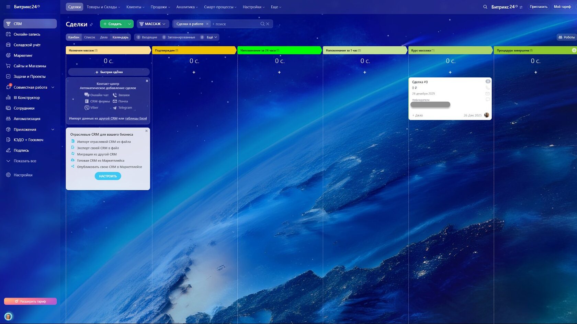Image resolution: width=577 pixels, height=324 pixels.
Task: Click Показать все in the sidebar
Action: (x=25, y=161)
